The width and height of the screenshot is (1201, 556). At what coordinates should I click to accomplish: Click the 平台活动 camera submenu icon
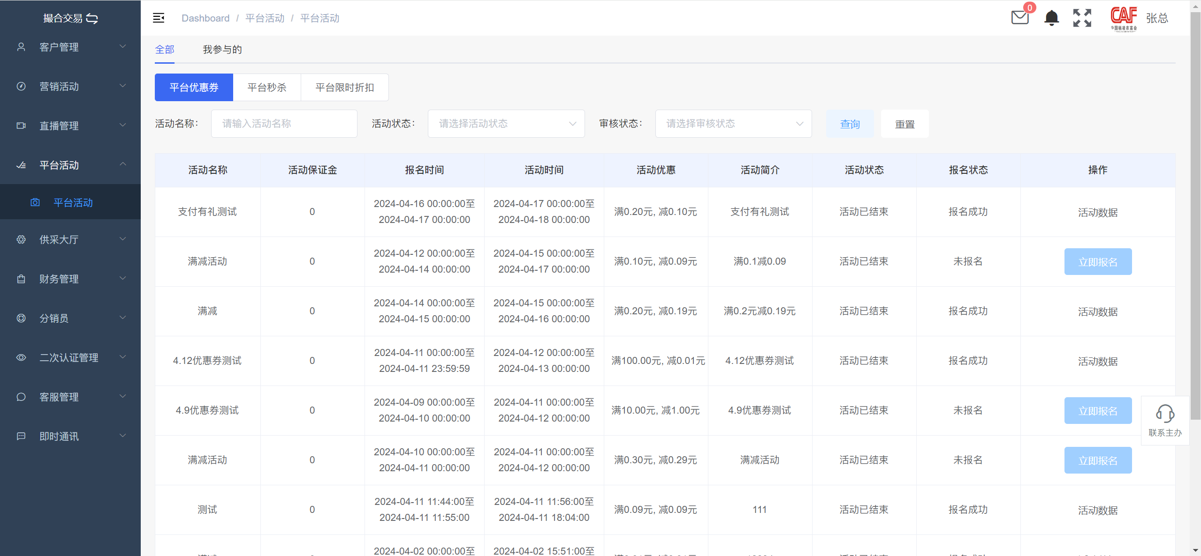point(35,202)
